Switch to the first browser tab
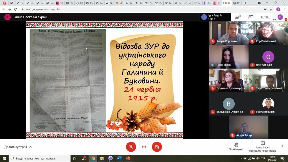Screen dimensions: 288x162 click(5, 3)
